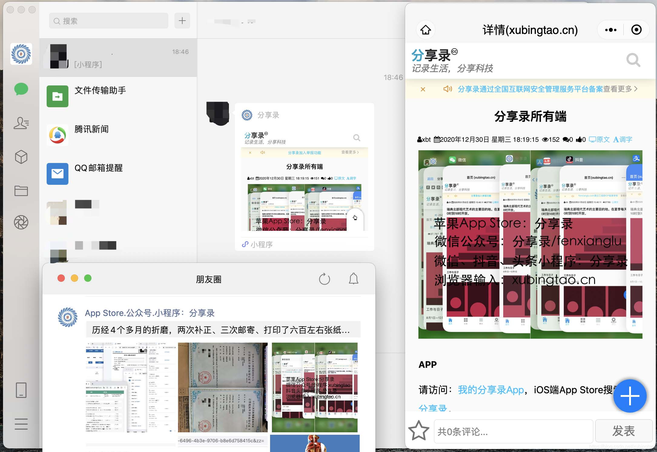The image size is (657, 452).
Task: Open the Contacts icon in sidebar
Action: click(x=21, y=123)
